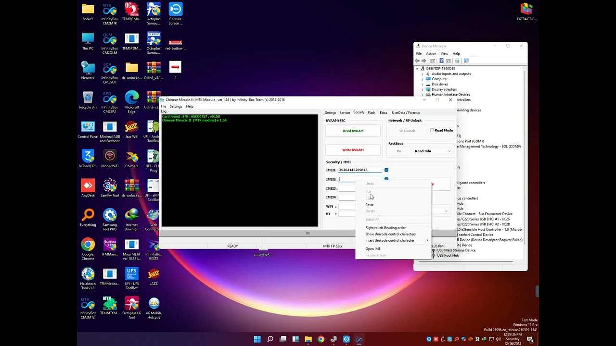Viewport: 616px width, 346px height.
Task: Launch InfinityBox CM2MTK desktop shortcut
Action: click(110, 14)
